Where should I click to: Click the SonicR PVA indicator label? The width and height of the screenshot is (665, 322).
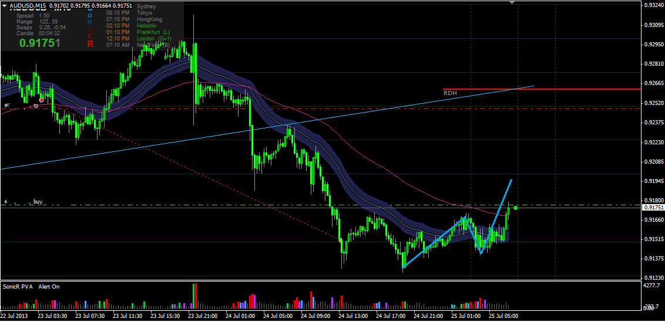(x=18, y=287)
